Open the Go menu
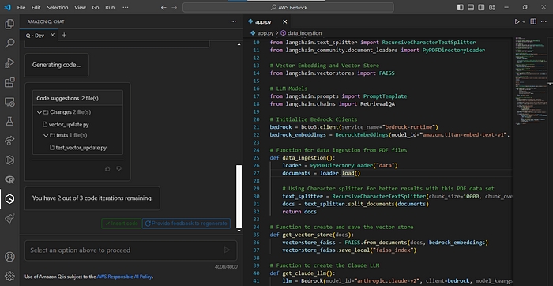Screen dimensions: 553x286 point(96,7)
